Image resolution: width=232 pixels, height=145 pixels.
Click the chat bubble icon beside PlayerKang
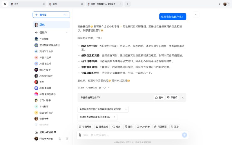click(60, 139)
